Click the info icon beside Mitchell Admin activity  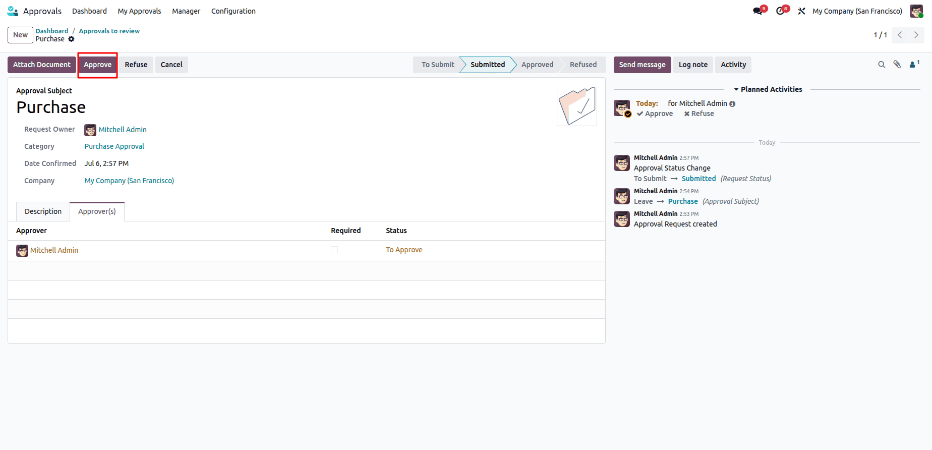[x=732, y=104]
